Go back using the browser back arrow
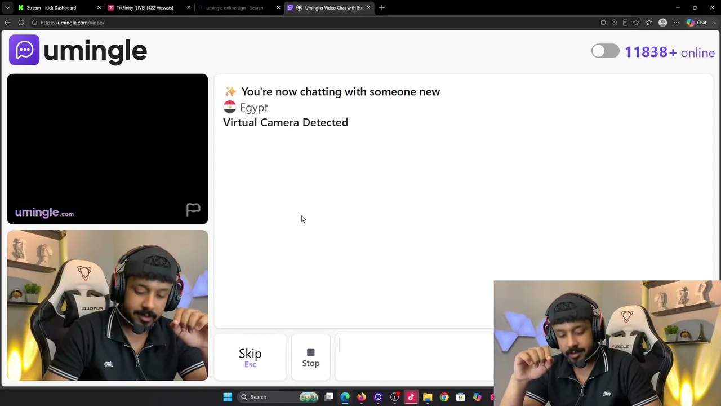 coord(7,23)
